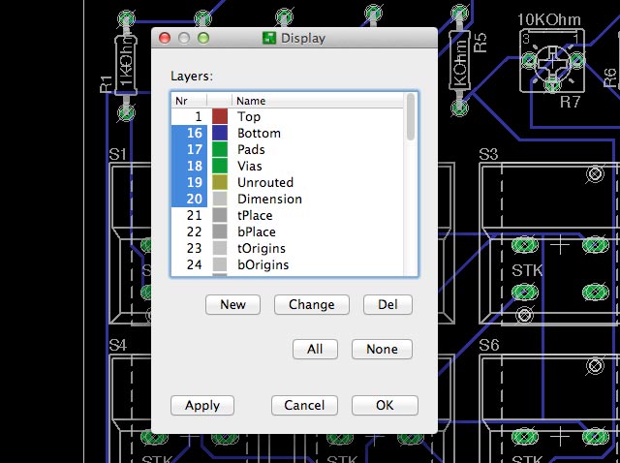This screenshot has width=620, height=463.
Task: Confirm with the OK button
Action: coord(385,406)
